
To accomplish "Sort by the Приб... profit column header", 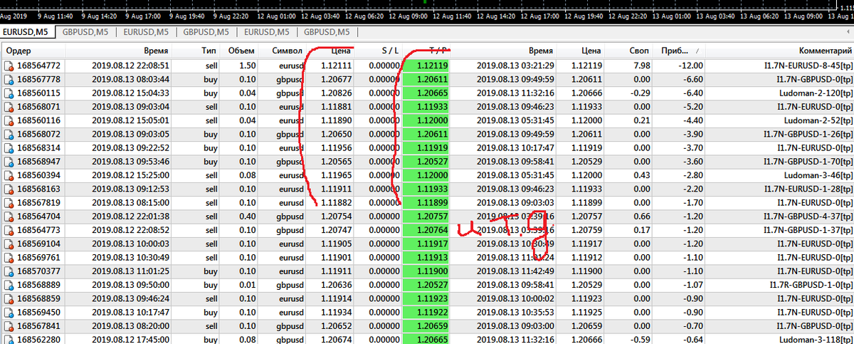I will coord(675,51).
